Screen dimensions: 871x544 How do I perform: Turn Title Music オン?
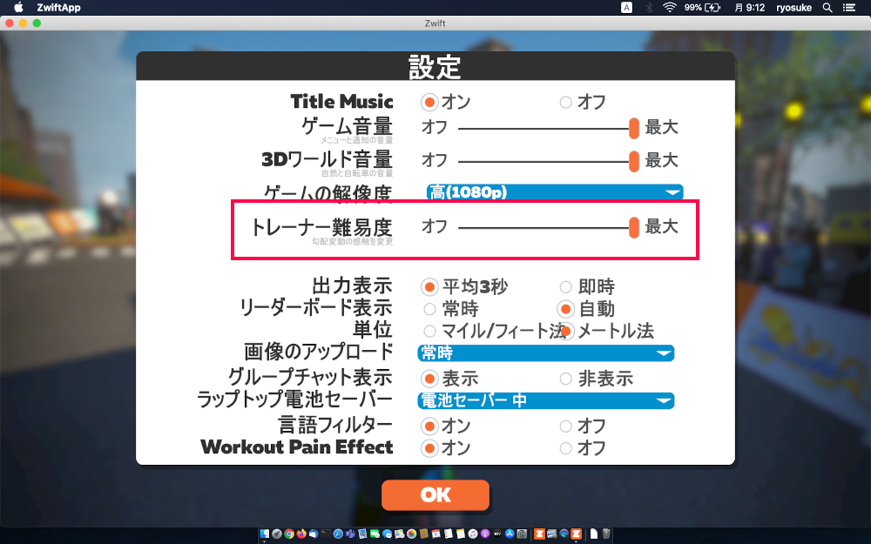click(x=429, y=102)
